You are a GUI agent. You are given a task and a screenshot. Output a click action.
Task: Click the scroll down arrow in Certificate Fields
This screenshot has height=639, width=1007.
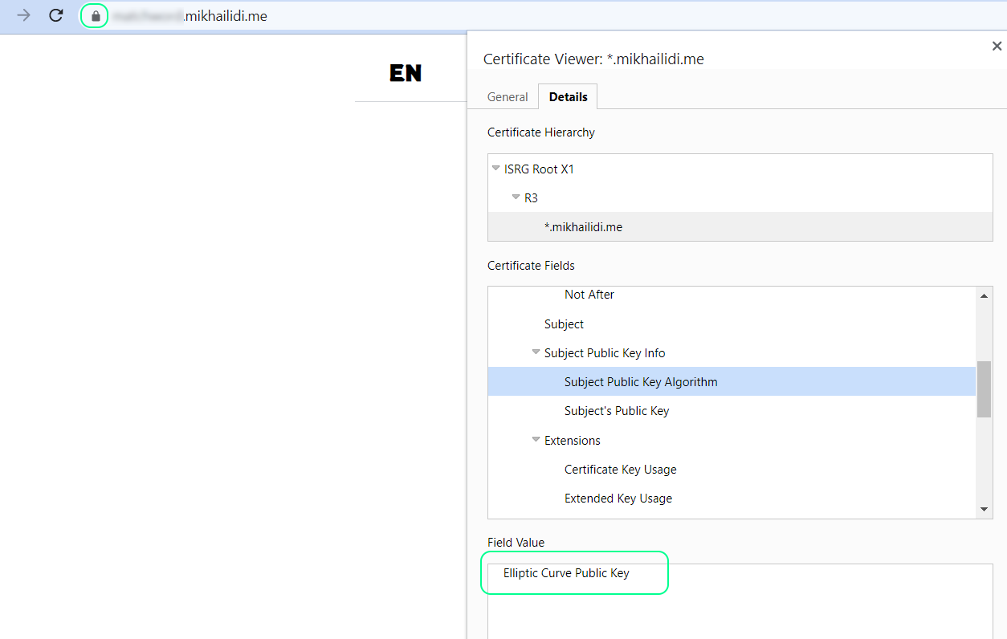tap(984, 510)
